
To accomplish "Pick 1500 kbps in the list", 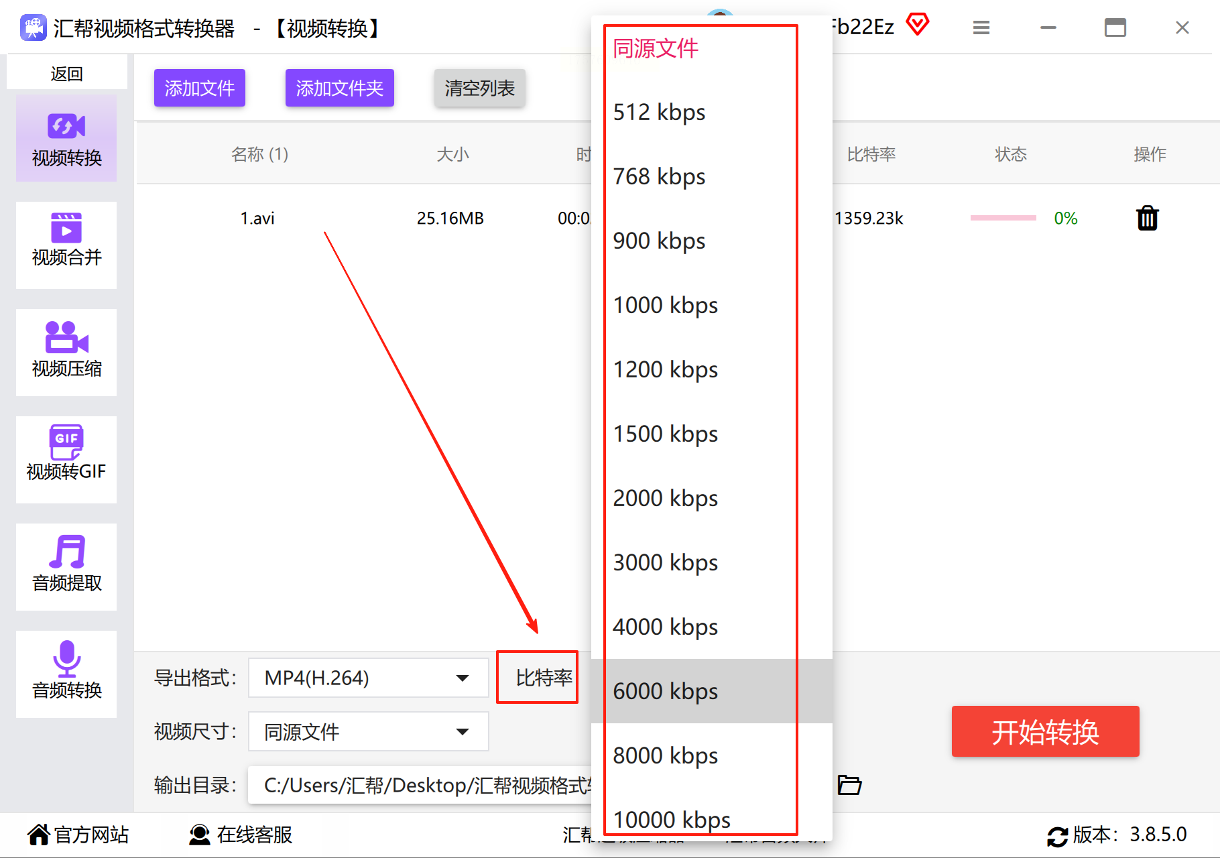I will click(711, 434).
